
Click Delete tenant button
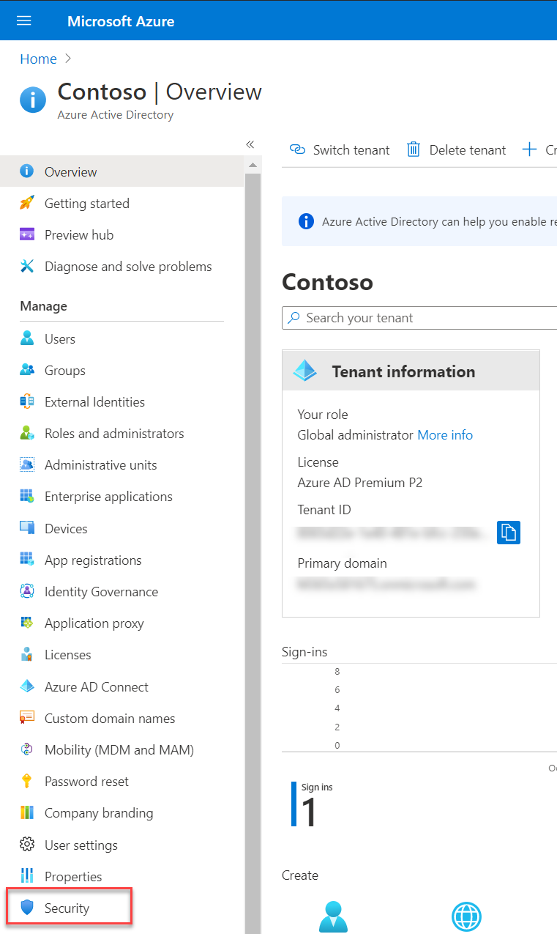pos(456,149)
